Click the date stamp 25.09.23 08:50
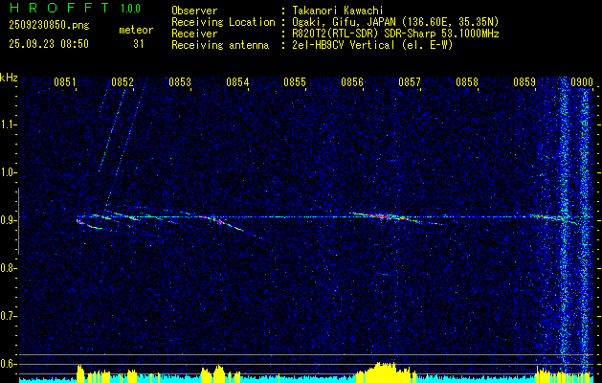 tap(49, 44)
